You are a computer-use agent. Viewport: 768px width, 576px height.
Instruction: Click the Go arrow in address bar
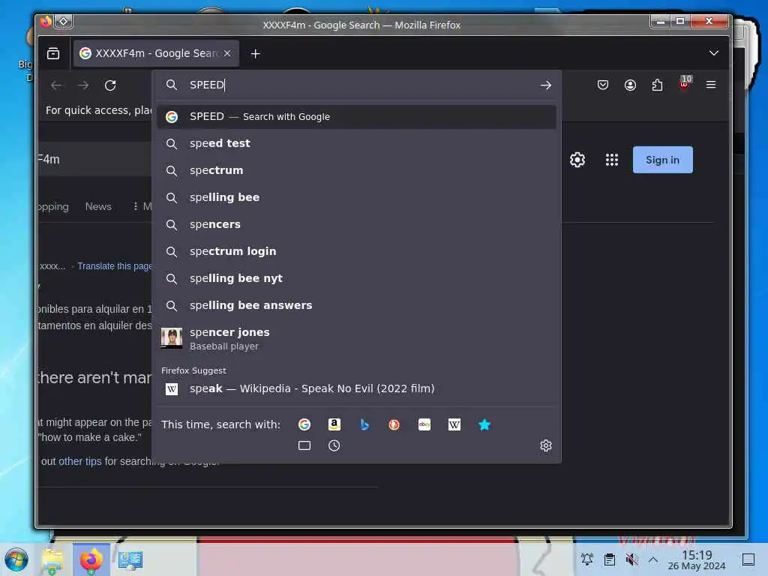[x=546, y=85]
